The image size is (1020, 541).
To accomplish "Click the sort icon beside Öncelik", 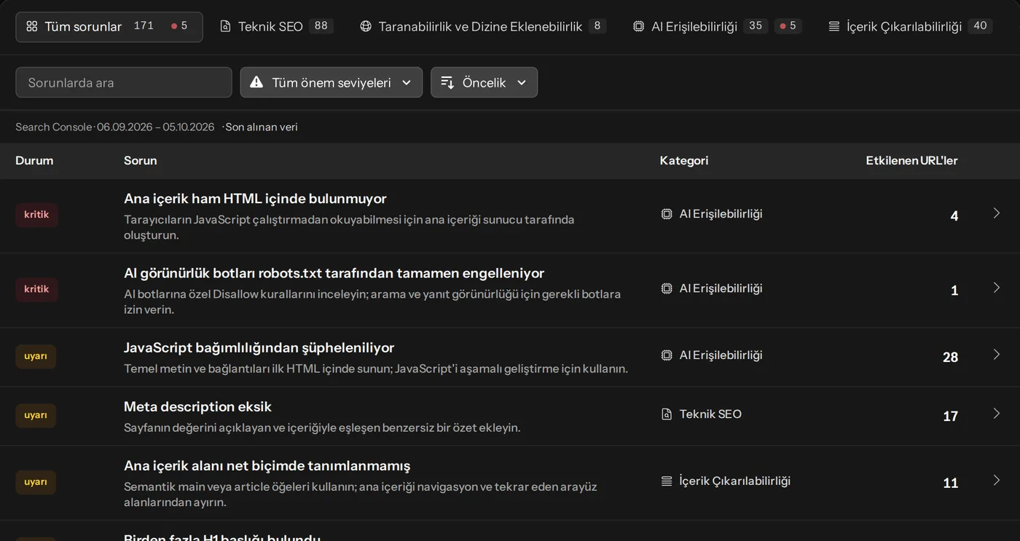I will pyautogui.click(x=447, y=82).
